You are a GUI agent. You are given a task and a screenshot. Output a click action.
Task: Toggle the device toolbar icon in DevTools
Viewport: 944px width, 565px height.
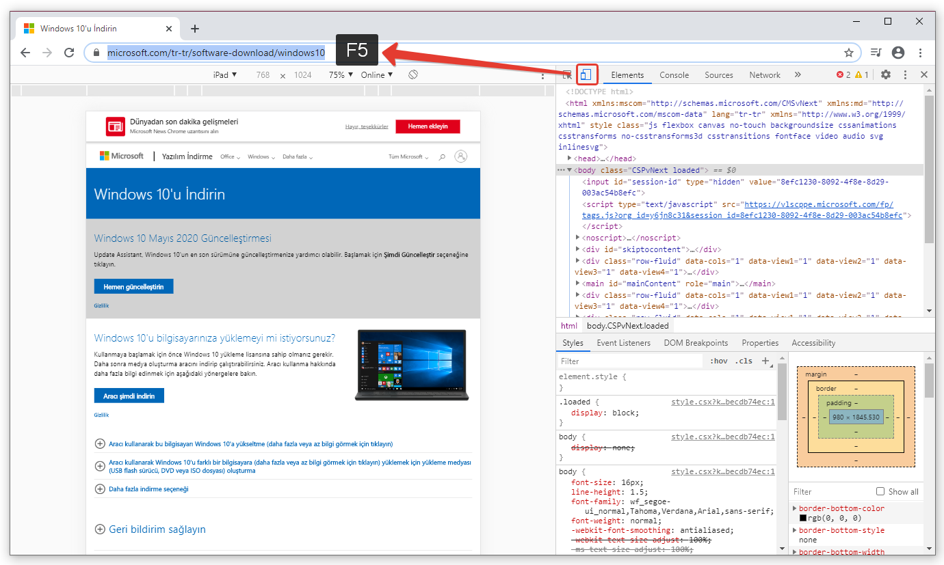pyautogui.click(x=586, y=74)
